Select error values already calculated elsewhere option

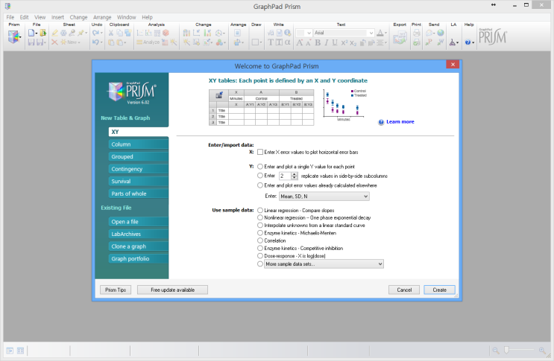click(260, 185)
